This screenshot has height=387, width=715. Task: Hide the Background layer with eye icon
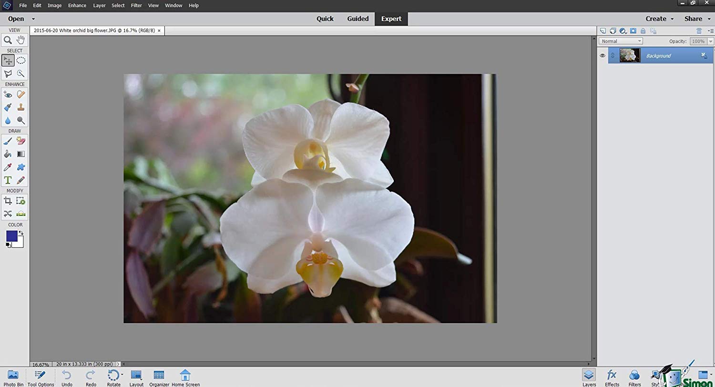pyautogui.click(x=603, y=56)
